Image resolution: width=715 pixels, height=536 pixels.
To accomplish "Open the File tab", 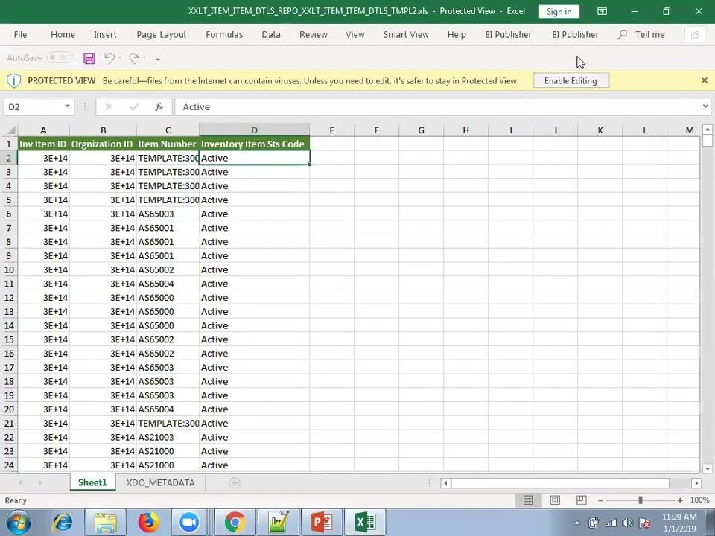I will click(x=20, y=35).
